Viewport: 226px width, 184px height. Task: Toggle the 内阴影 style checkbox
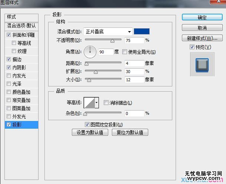tap(9, 68)
